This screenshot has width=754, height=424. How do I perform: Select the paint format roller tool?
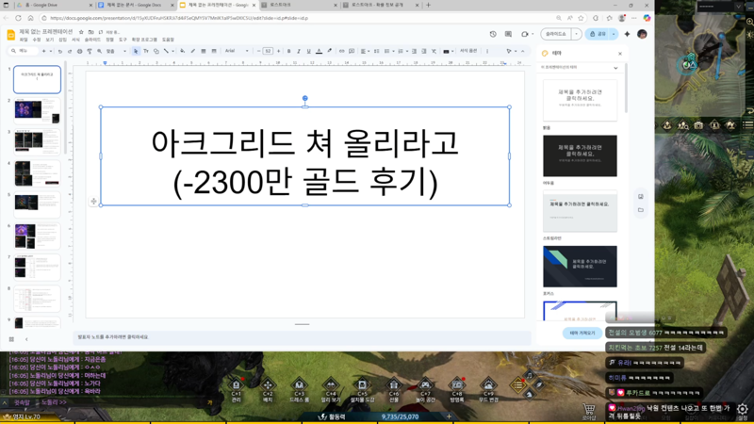point(90,51)
